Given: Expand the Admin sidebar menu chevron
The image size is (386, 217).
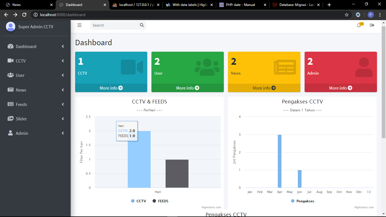Looking at the screenshot, I should pos(63,133).
